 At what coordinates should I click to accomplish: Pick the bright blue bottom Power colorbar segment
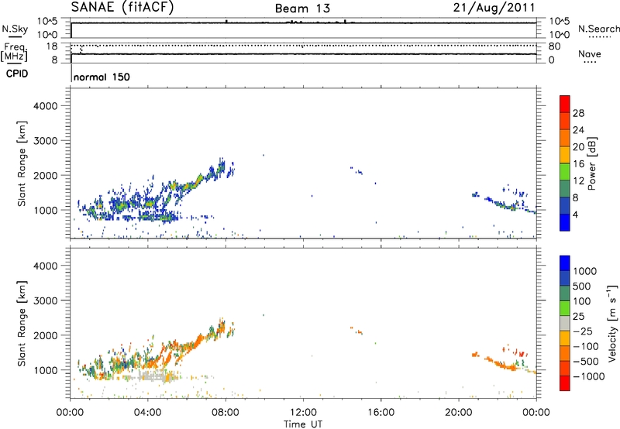pyautogui.click(x=565, y=222)
